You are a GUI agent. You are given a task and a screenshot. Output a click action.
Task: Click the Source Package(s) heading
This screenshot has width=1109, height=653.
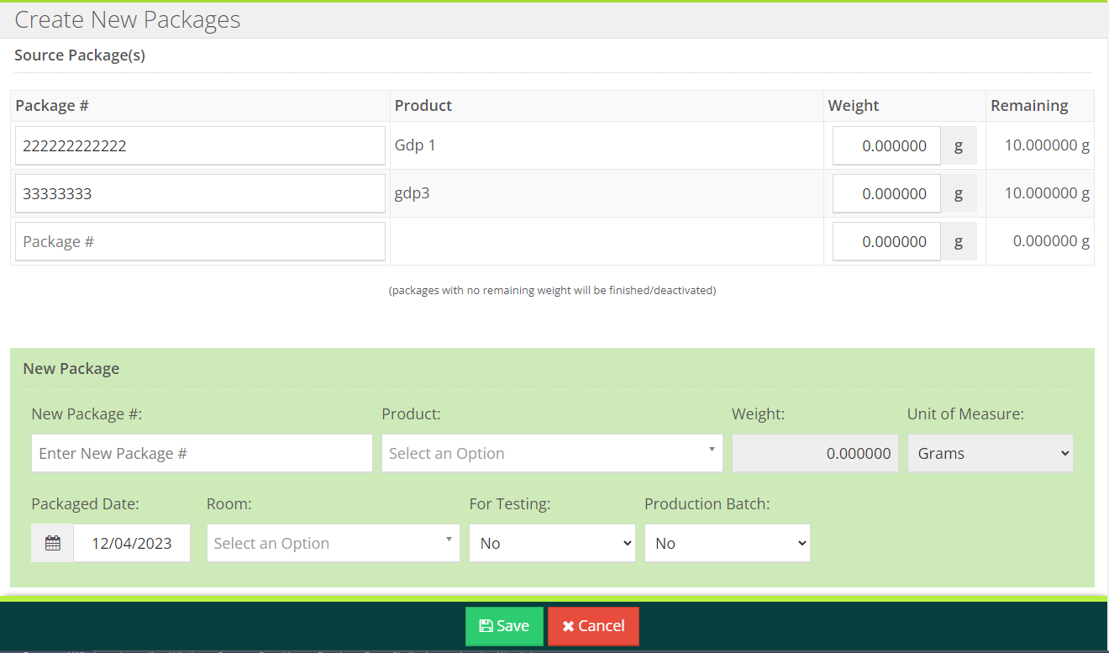(80, 55)
